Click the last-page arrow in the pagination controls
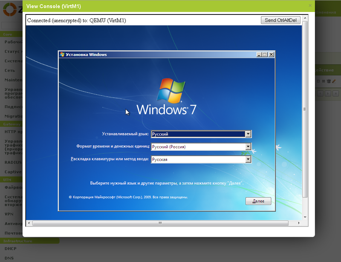The image size is (341, 262). click(336, 93)
